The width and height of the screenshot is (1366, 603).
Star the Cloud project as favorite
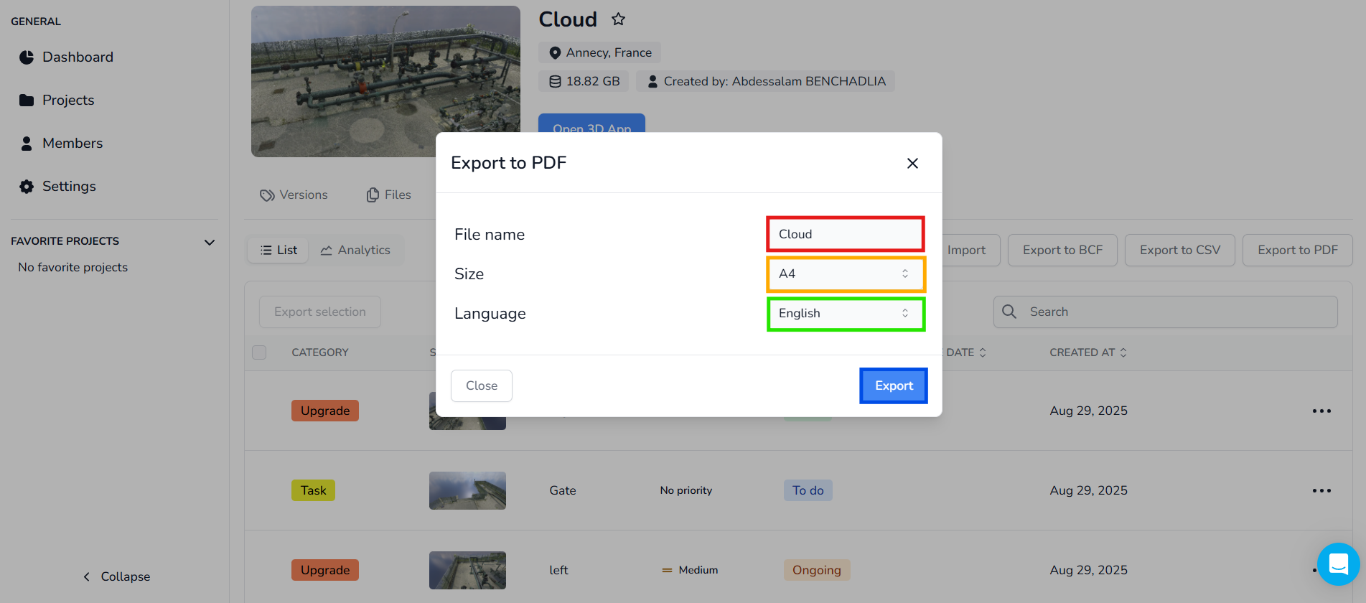click(x=618, y=19)
